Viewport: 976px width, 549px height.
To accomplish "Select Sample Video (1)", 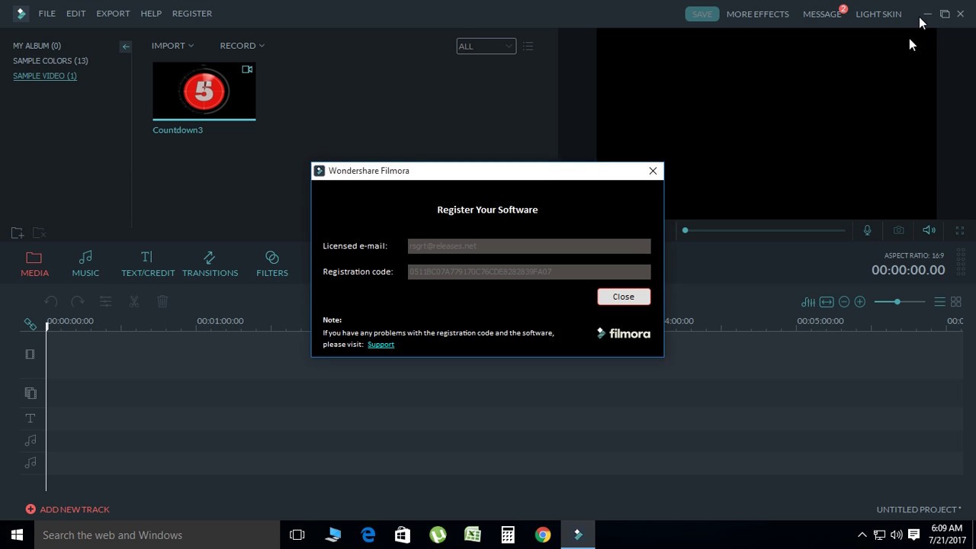I will click(x=45, y=75).
